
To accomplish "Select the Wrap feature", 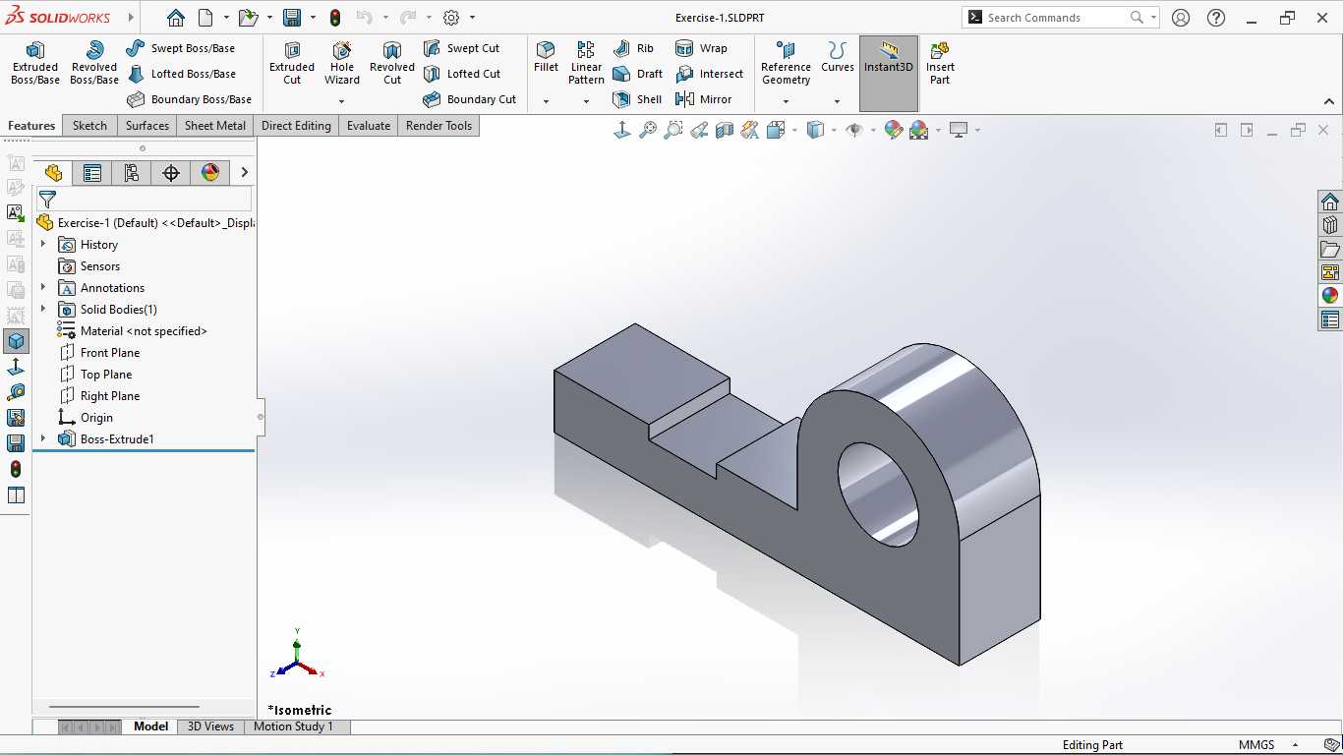I will (x=702, y=48).
